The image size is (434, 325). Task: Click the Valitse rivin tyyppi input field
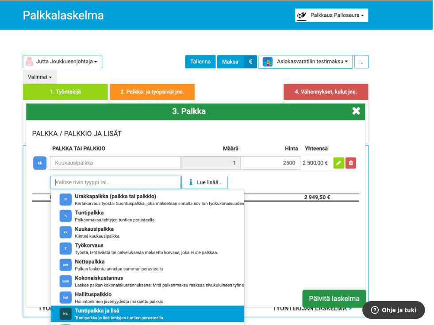coord(115,182)
